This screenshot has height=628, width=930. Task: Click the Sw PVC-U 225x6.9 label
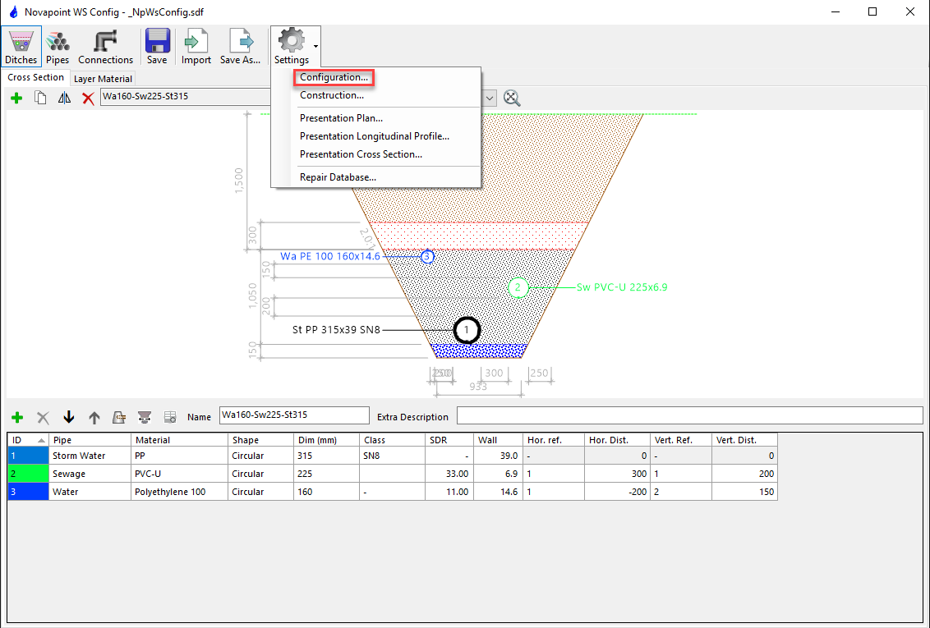tap(622, 287)
